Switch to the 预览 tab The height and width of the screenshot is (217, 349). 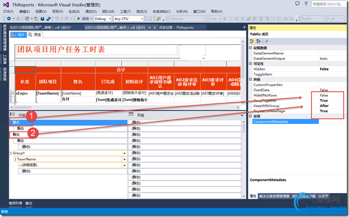(35, 35)
